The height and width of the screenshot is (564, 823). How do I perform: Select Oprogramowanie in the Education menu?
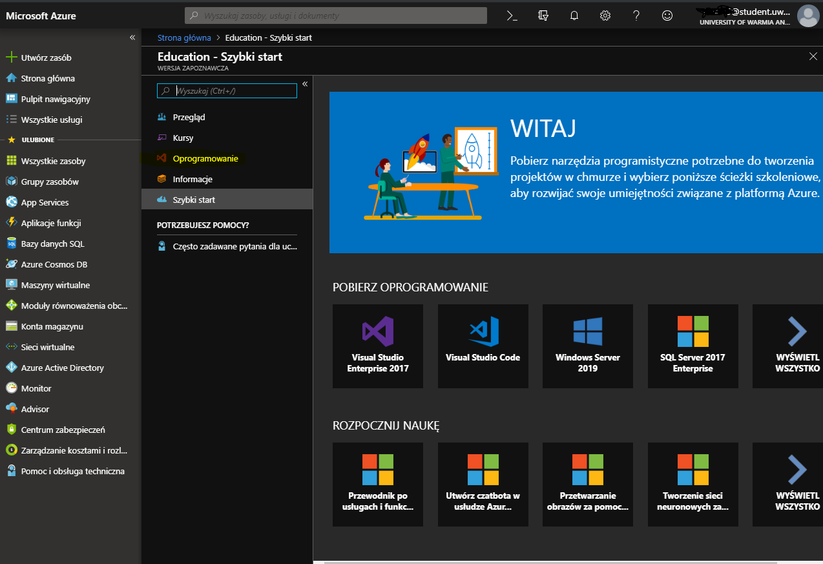205,158
